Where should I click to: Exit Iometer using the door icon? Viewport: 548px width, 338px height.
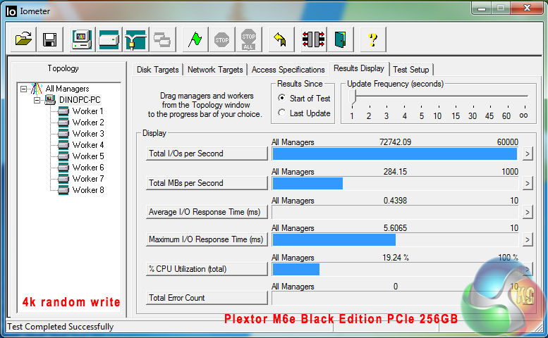[341, 39]
